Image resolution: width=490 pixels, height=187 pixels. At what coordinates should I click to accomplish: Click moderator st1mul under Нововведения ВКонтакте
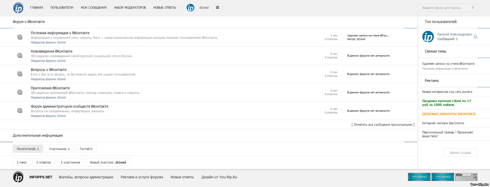click(x=61, y=61)
